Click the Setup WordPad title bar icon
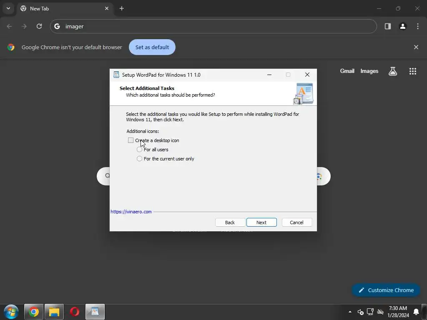Screen dimensions: 427x320 tap(116, 75)
